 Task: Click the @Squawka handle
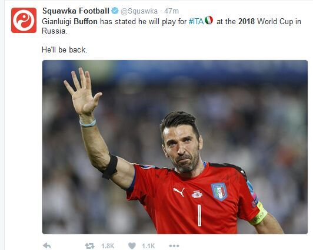click(139, 11)
